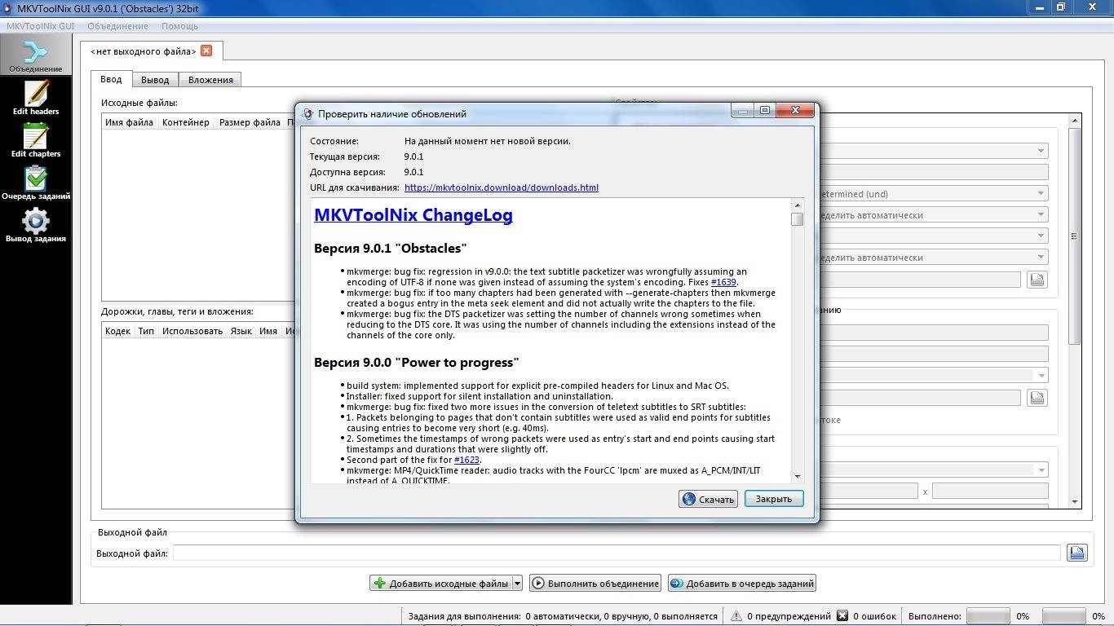The height and width of the screenshot is (626, 1114).
Task: Click the MKVToolNix ChangeLog heading link
Action: click(413, 215)
